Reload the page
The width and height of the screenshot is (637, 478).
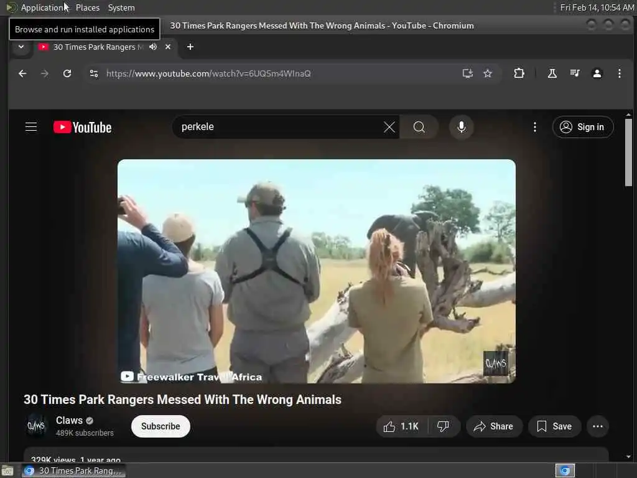point(67,73)
